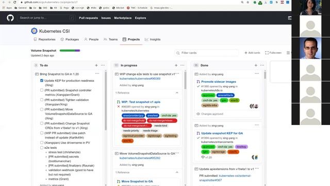This screenshot has width=330, height=186.
Task: Collapse the reference under Move VolumeSnapshotDataSource to GA
Action: coord(177,172)
